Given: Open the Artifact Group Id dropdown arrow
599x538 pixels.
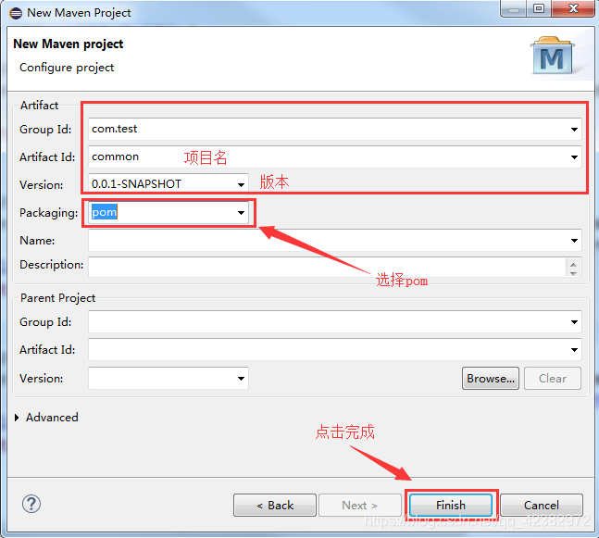Looking at the screenshot, I should pos(574,130).
